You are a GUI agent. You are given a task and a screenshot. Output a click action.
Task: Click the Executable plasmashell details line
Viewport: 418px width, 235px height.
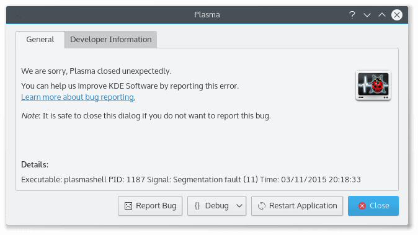(191, 180)
